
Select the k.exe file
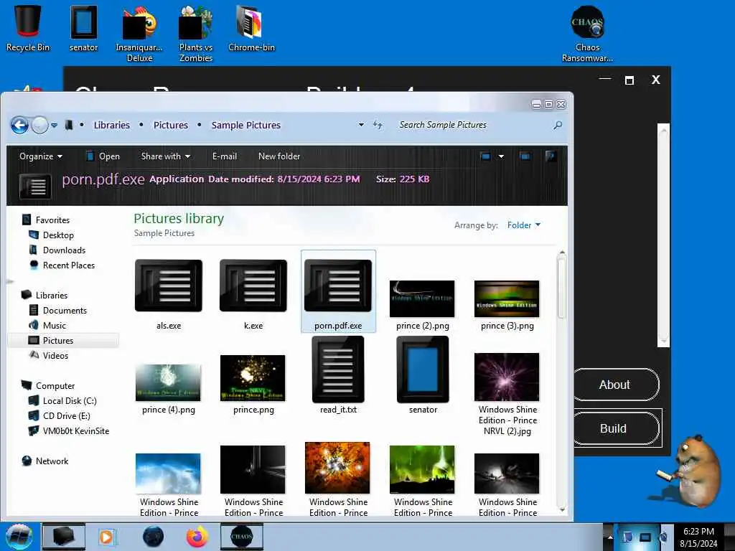click(253, 293)
